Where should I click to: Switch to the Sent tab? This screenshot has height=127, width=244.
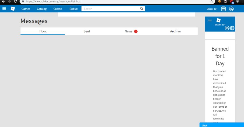point(87,31)
